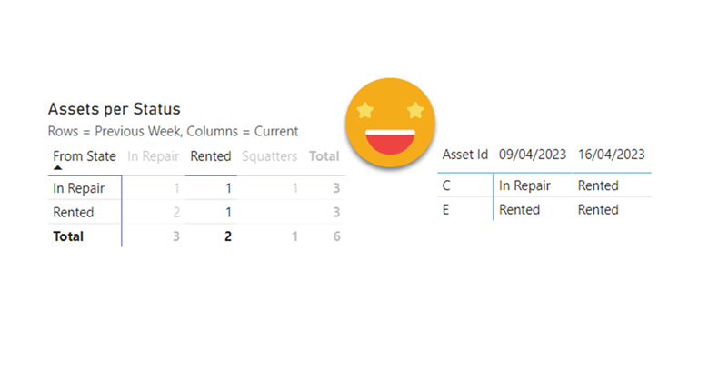Image resolution: width=728 pixels, height=381 pixels.
Task: Select asset E in the Asset Id column
Action: pos(446,209)
